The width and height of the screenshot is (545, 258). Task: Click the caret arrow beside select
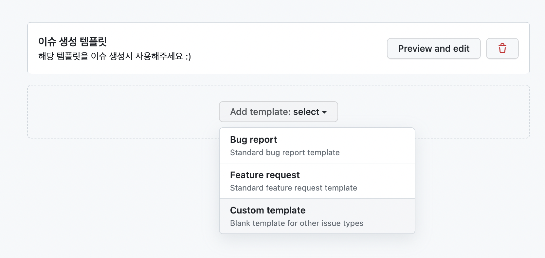click(x=324, y=112)
